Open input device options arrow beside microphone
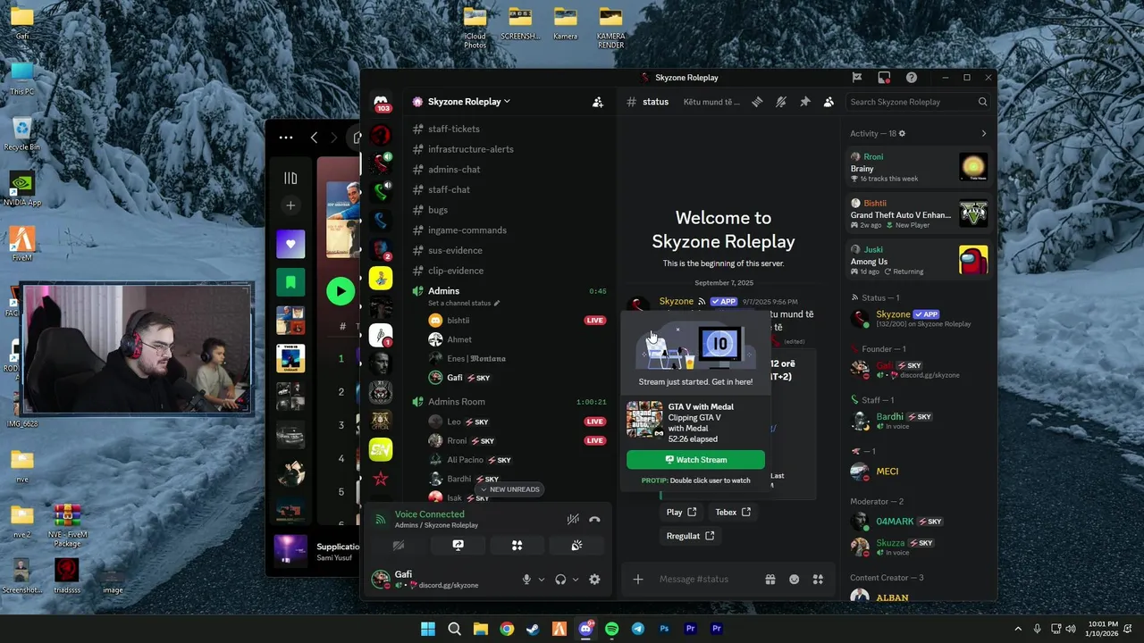This screenshot has width=1144, height=643. click(541, 580)
